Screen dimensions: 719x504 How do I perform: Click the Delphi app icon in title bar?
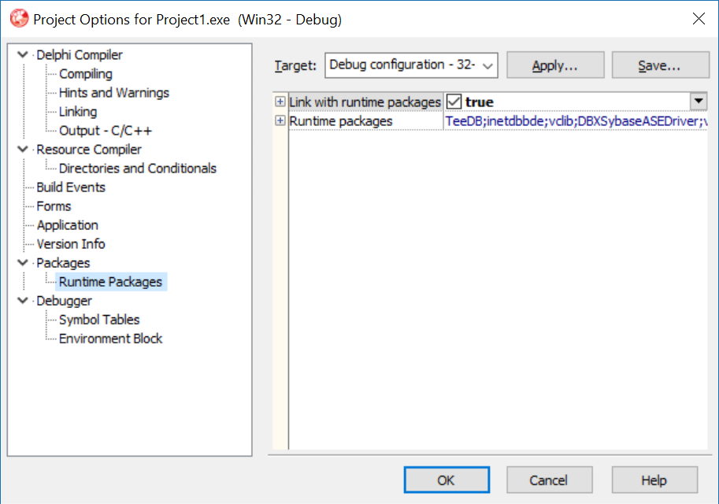(19, 19)
